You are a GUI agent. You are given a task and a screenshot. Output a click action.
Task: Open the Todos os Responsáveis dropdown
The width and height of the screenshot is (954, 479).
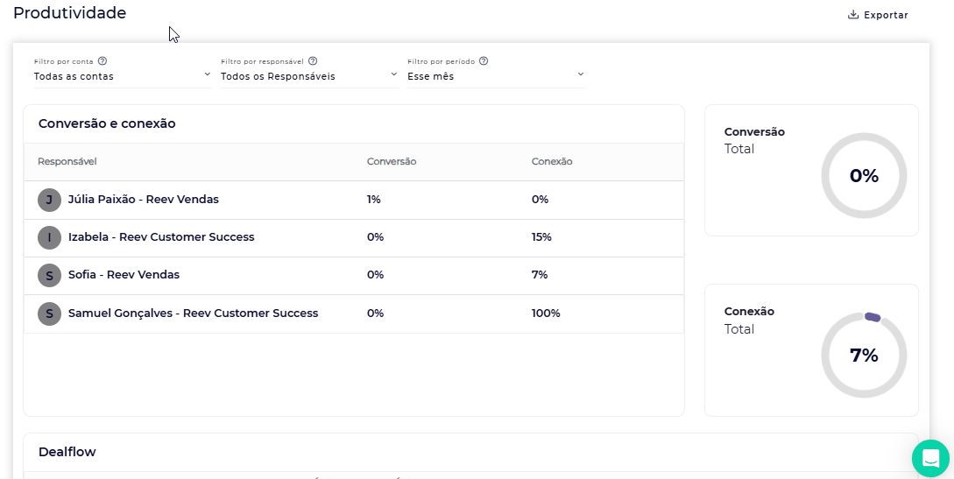pos(309,76)
